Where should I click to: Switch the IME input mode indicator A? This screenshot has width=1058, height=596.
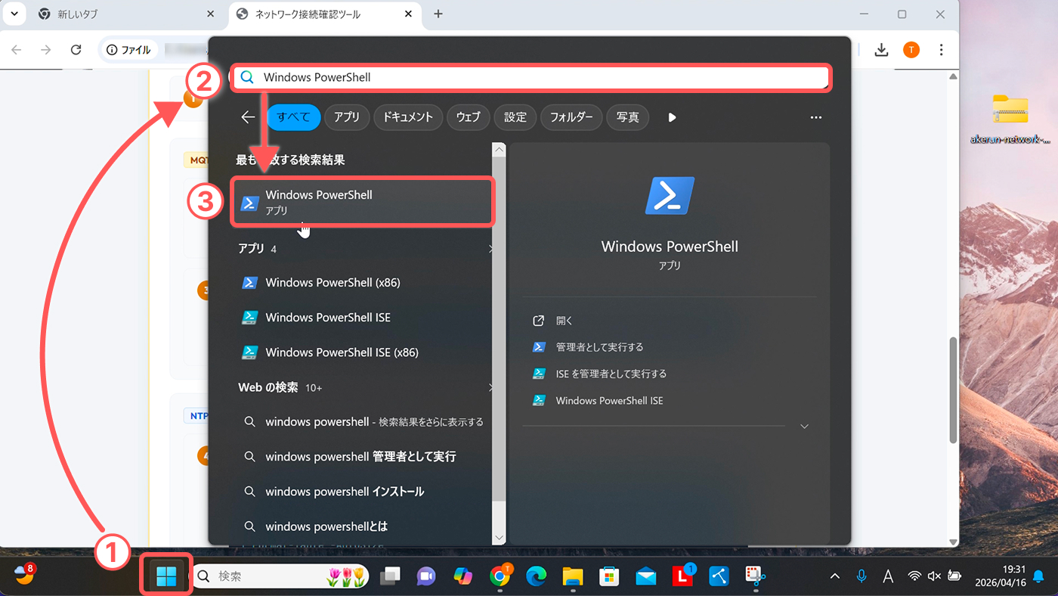(x=889, y=576)
